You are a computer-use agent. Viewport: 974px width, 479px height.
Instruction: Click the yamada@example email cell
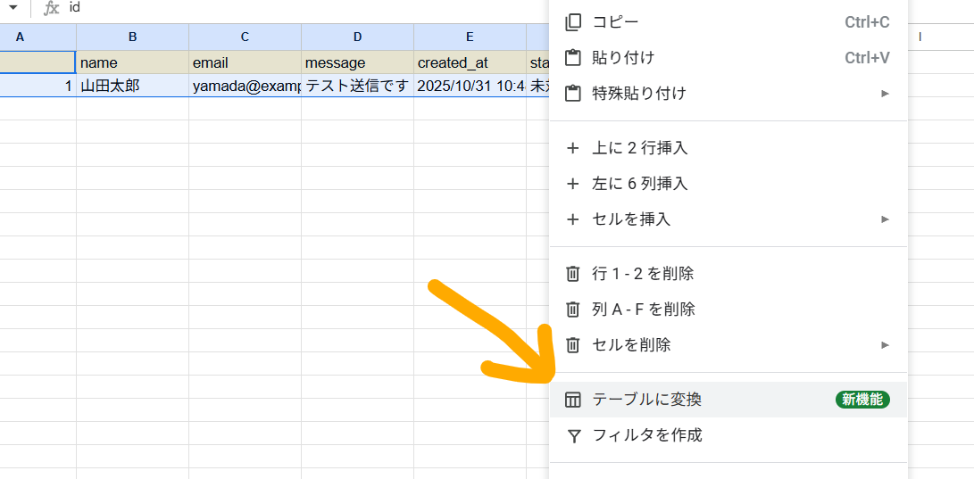coord(246,86)
